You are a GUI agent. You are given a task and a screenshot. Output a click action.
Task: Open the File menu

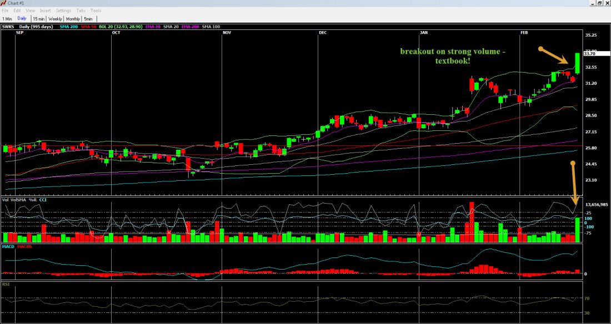point(5,11)
